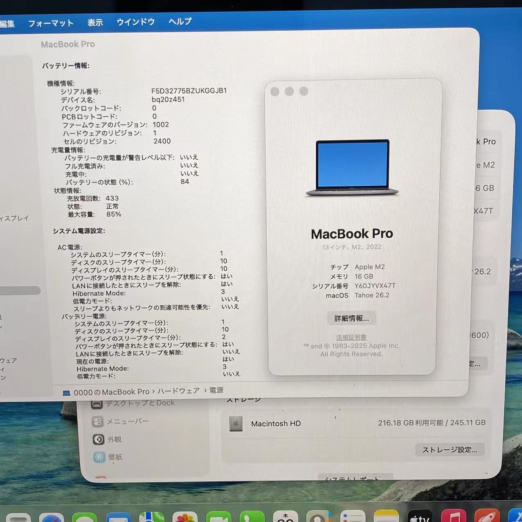Click cycle count value 433
Viewport: 522px width, 522px height.
(112, 198)
